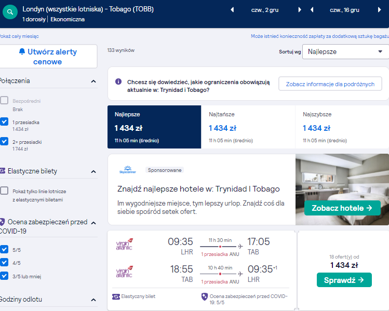Enable flexible-ticket airlines only checkbox
The height and width of the screenshot is (311, 389).
point(4,191)
